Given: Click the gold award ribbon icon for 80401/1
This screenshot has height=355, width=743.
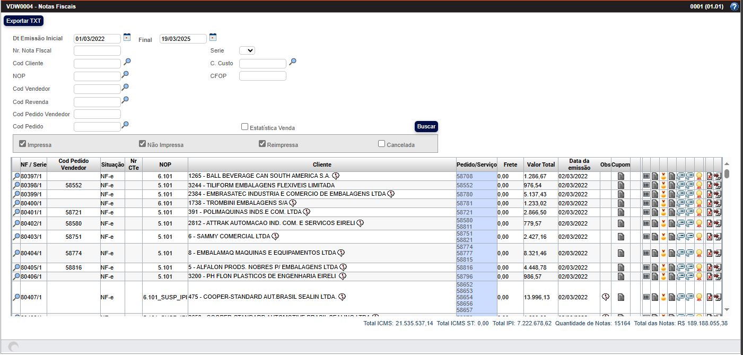Looking at the screenshot, I should pyautogui.click(x=699, y=212).
